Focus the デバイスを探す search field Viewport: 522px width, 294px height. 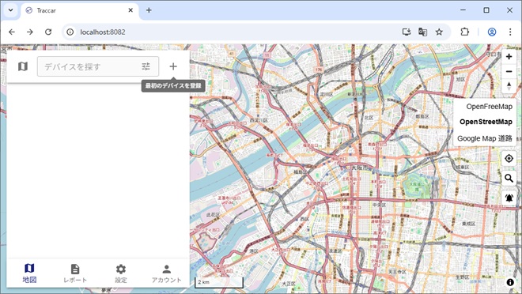(x=98, y=66)
